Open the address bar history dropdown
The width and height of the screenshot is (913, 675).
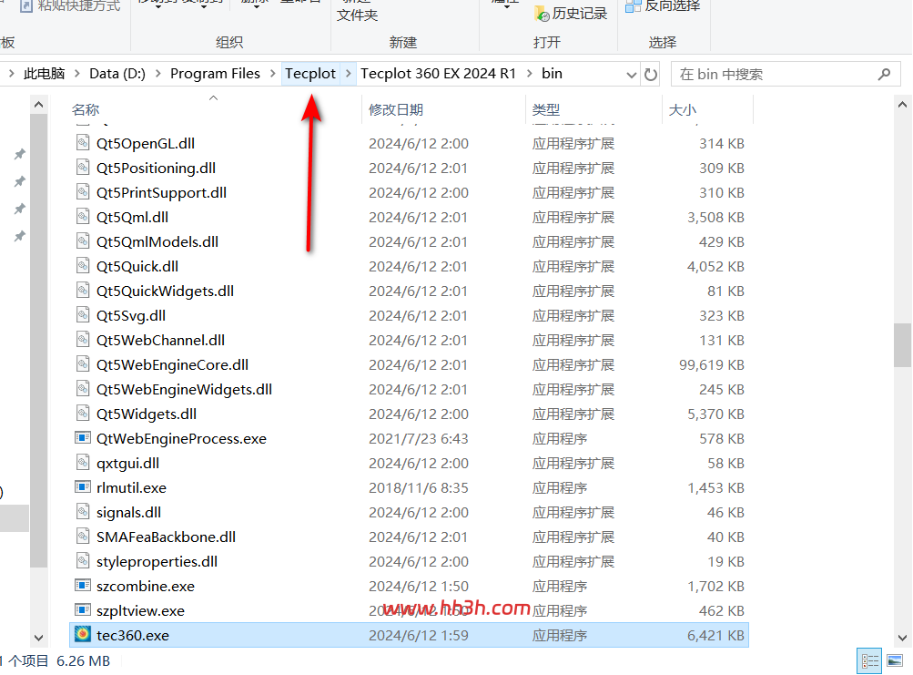pyautogui.click(x=631, y=75)
